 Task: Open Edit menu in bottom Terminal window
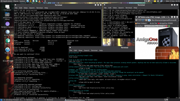coord(75,50)
